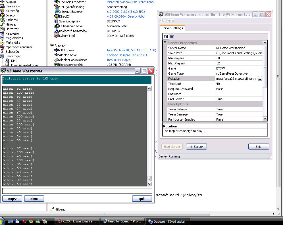This screenshot has height=225, width=283.
Task: Switch to Server Settings tab
Action: click(x=172, y=28)
